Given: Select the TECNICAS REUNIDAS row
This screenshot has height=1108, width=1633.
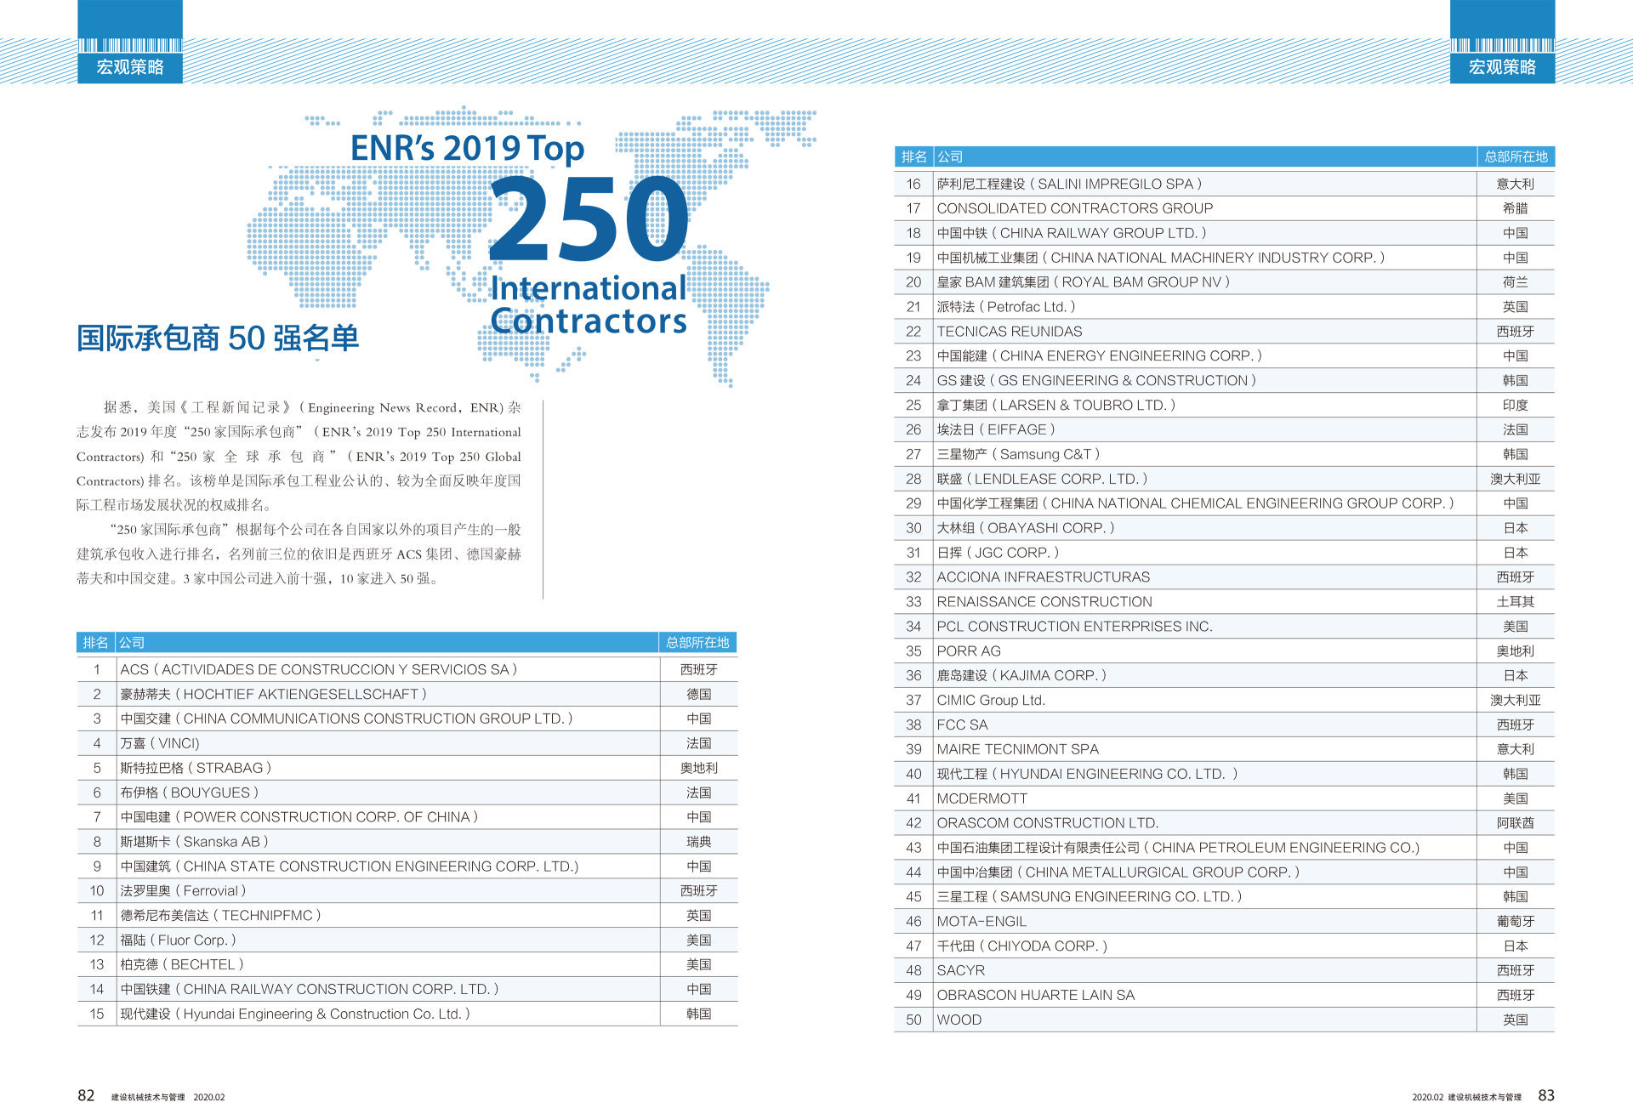Looking at the screenshot, I should pos(1224,332).
